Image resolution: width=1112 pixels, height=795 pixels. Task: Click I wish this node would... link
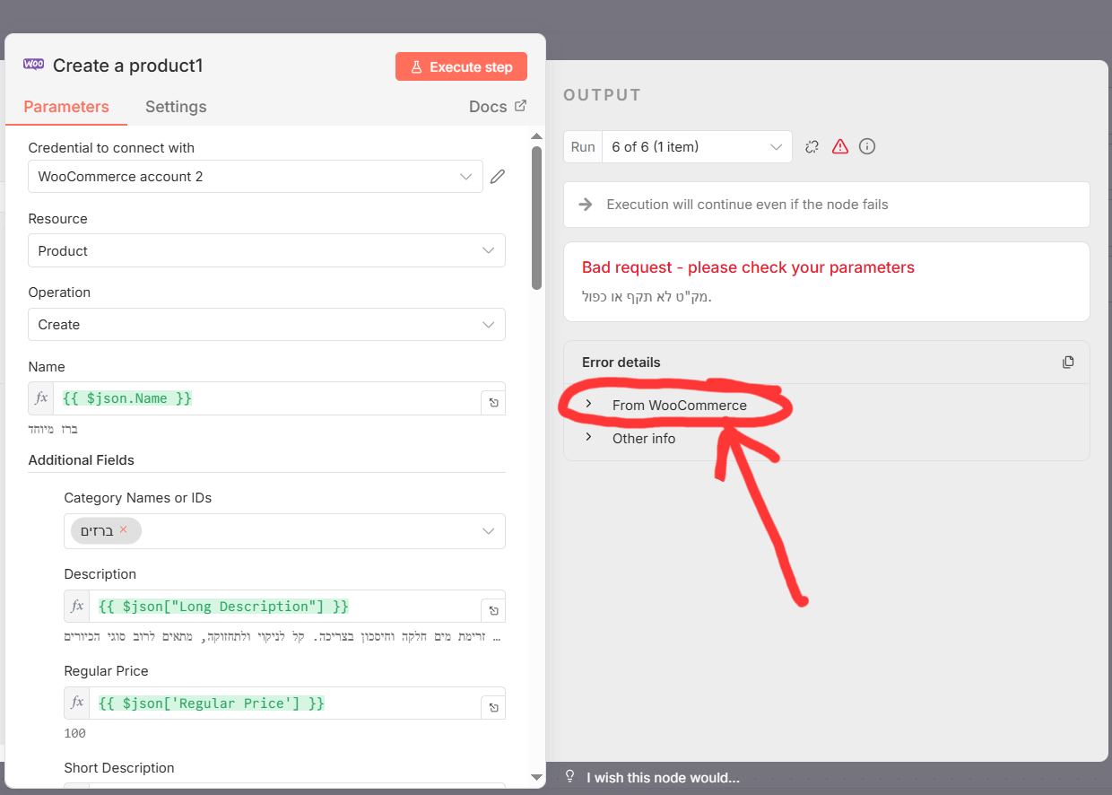pos(663,778)
